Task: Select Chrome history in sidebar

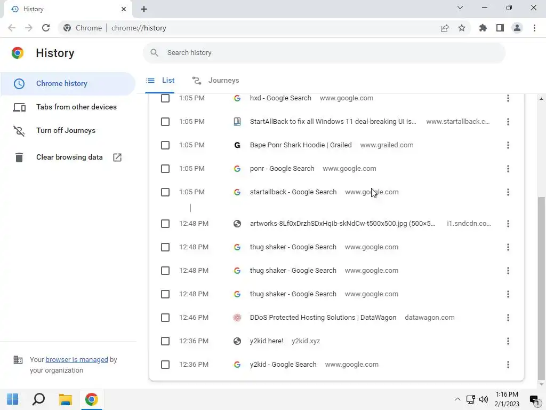Action: [x=68, y=84]
